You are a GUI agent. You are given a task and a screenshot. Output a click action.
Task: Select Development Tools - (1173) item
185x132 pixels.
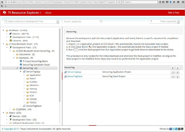(25, 37)
